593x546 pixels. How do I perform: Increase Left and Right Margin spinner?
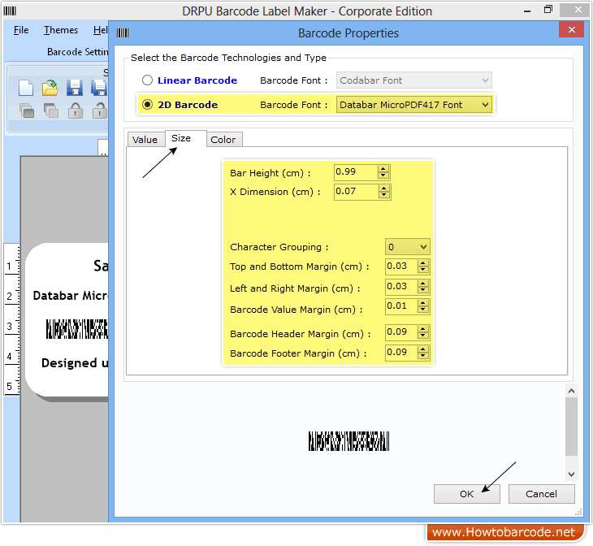423,284
